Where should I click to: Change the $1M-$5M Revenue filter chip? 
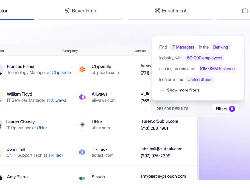tap(217, 69)
